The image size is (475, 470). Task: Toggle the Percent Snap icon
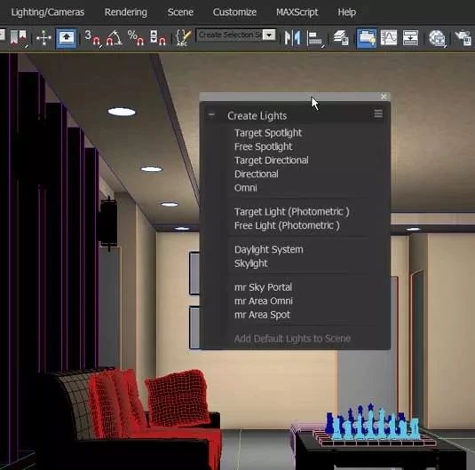coord(136,38)
